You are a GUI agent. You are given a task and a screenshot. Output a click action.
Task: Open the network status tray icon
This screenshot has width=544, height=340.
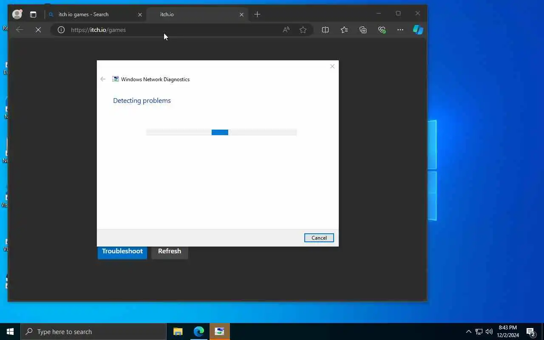479,331
